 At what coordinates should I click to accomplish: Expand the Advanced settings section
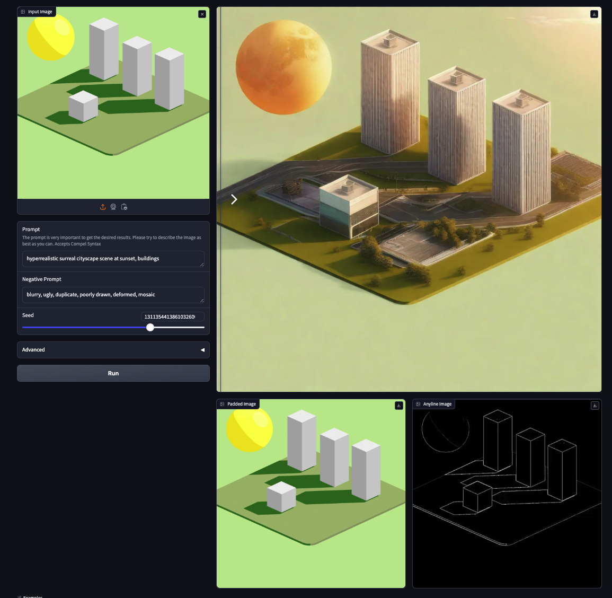click(113, 350)
